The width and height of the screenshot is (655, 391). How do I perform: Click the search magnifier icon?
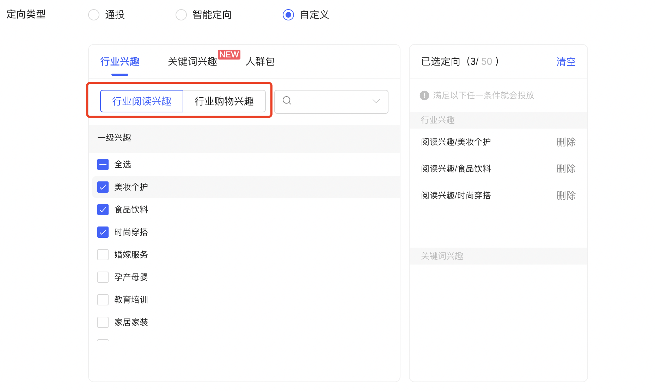pyautogui.click(x=287, y=101)
